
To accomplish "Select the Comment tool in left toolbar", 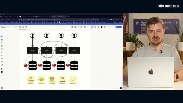I will point(2,59).
